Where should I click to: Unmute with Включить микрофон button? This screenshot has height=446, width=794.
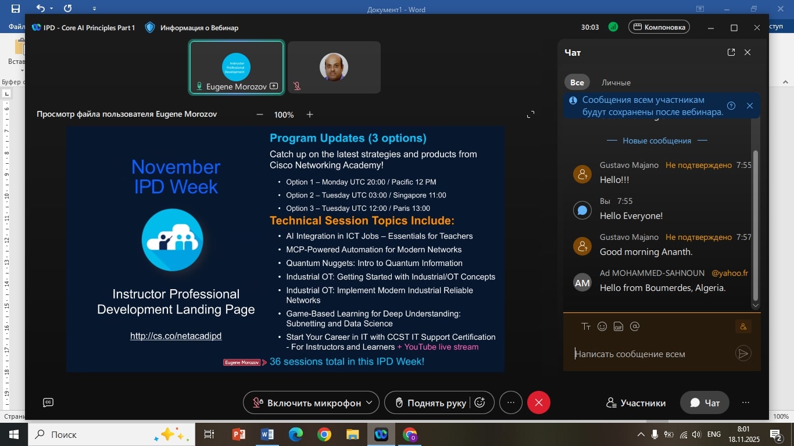click(x=306, y=402)
